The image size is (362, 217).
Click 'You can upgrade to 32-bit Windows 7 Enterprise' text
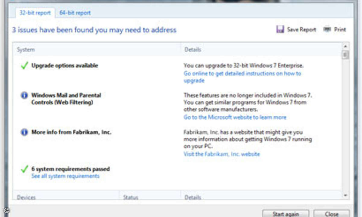pyautogui.click(x=243, y=65)
